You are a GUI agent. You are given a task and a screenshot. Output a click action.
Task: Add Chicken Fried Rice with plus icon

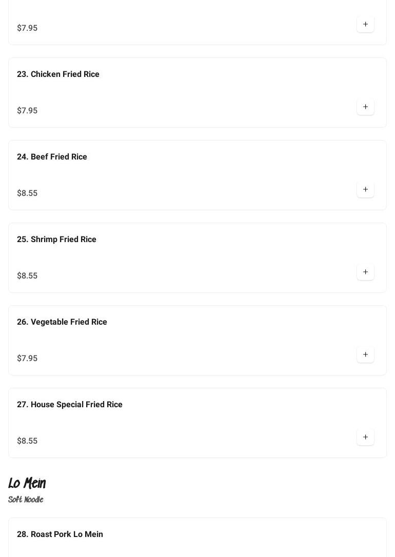tap(365, 107)
